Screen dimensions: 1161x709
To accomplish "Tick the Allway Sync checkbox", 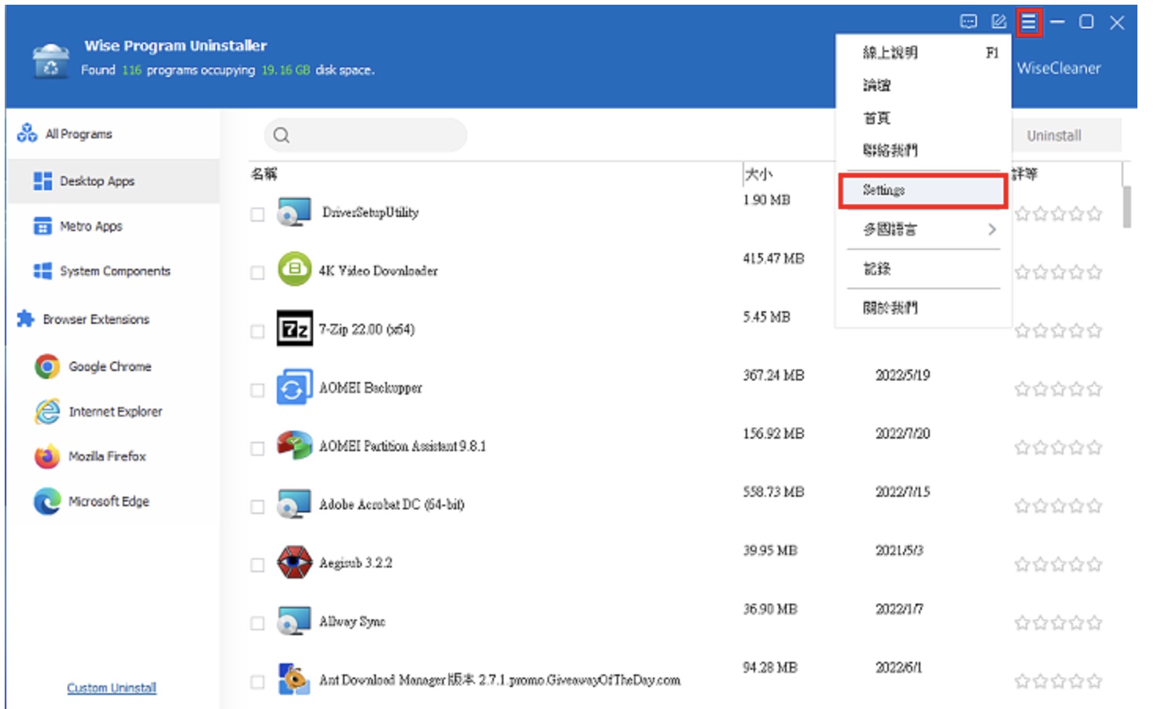I will coord(257,623).
